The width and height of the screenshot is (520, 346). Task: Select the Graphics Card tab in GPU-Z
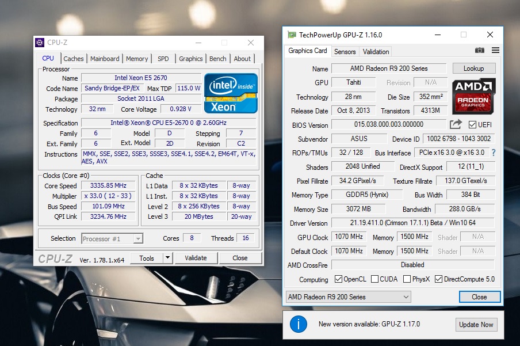307,51
